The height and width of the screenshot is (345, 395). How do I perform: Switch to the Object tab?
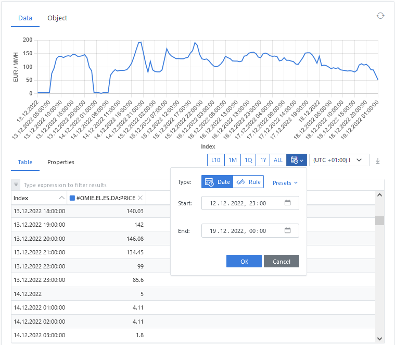(57, 18)
